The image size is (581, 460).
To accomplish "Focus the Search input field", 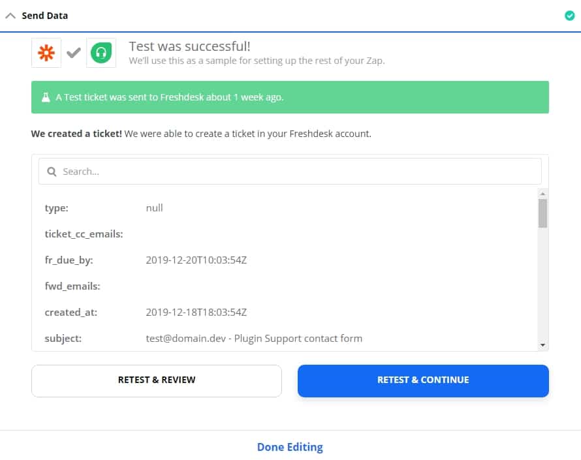I will (x=294, y=172).
